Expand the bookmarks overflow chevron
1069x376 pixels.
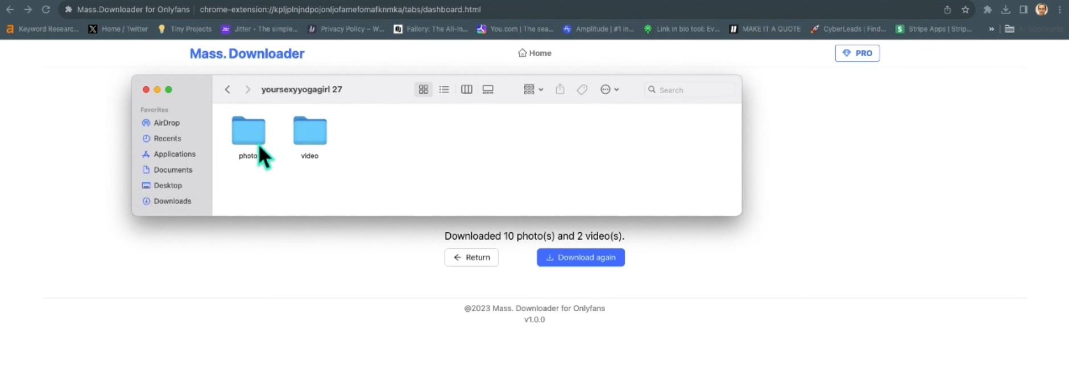(x=992, y=29)
